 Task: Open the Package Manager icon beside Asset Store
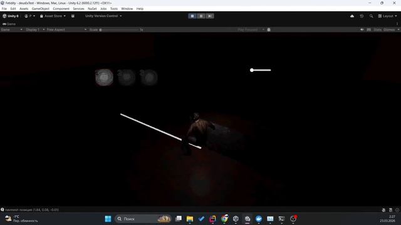[73, 16]
